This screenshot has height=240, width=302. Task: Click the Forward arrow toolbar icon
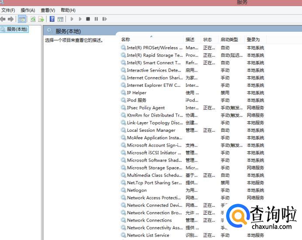10,19
